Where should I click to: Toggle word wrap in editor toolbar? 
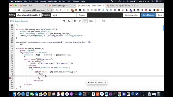tap(85, 21)
